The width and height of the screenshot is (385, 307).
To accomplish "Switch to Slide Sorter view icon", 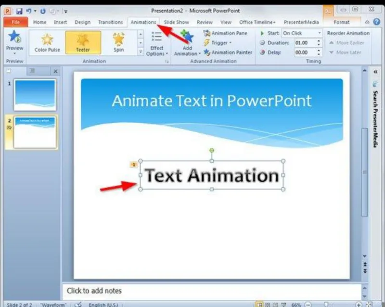I will coord(268,305).
